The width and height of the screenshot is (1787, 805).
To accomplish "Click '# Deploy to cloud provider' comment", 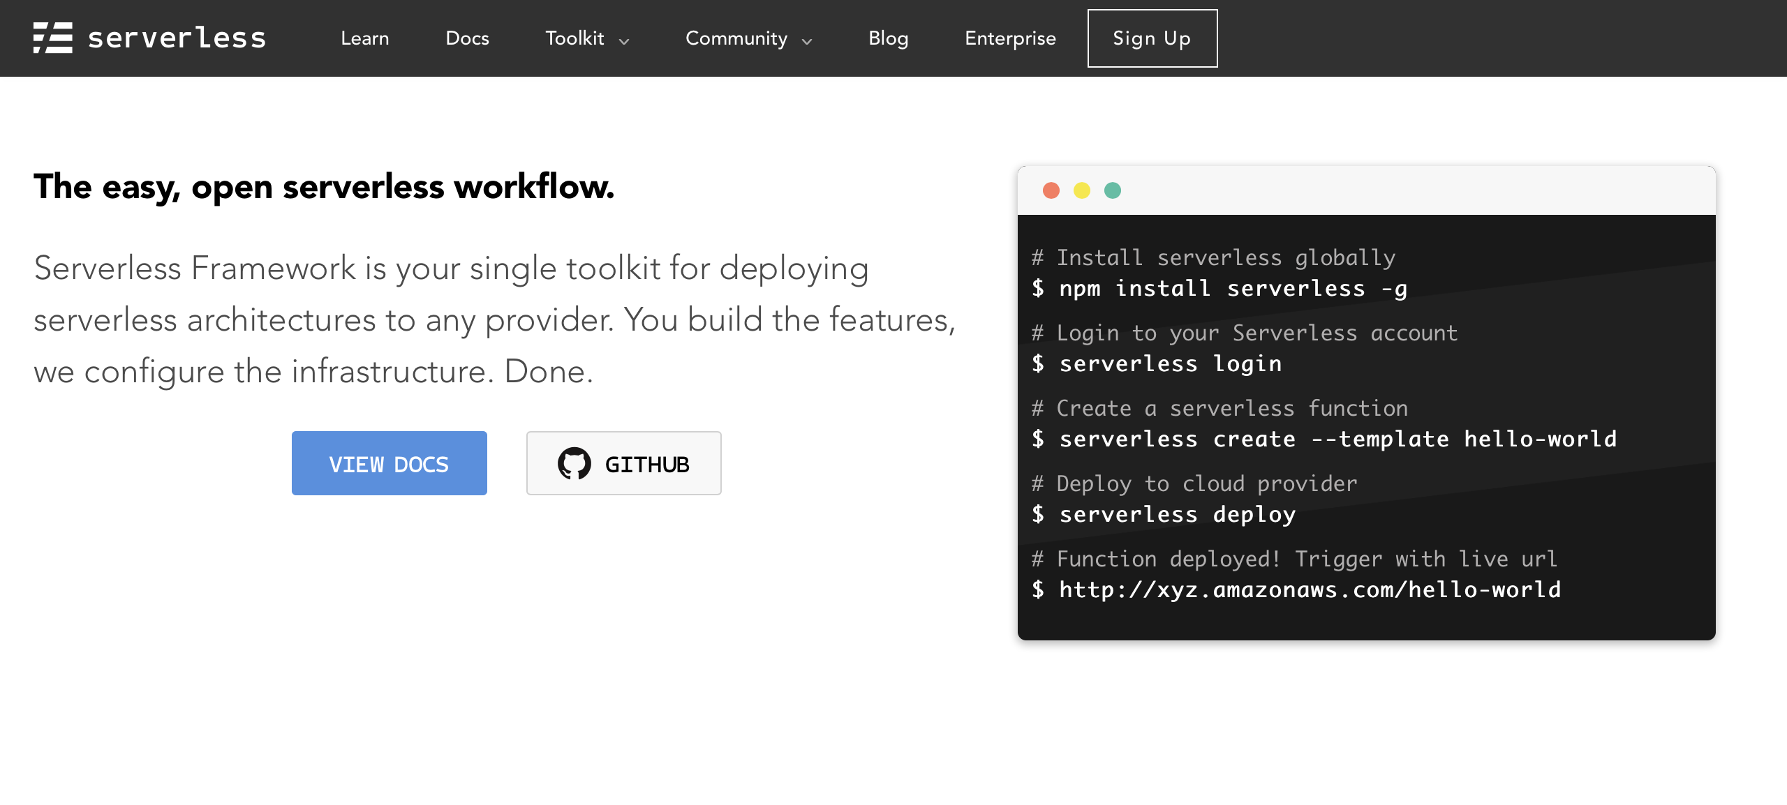I will [x=1195, y=484].
